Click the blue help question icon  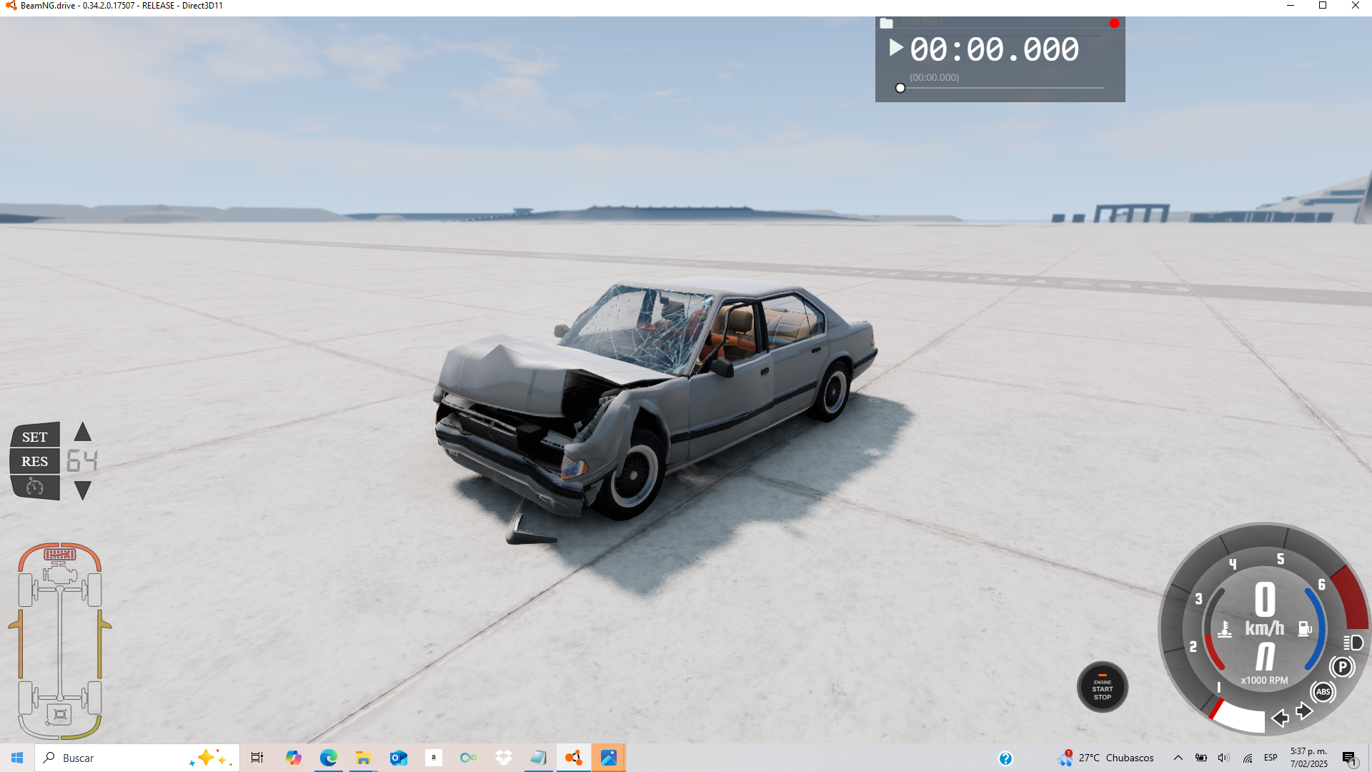tap(1005, 758)
